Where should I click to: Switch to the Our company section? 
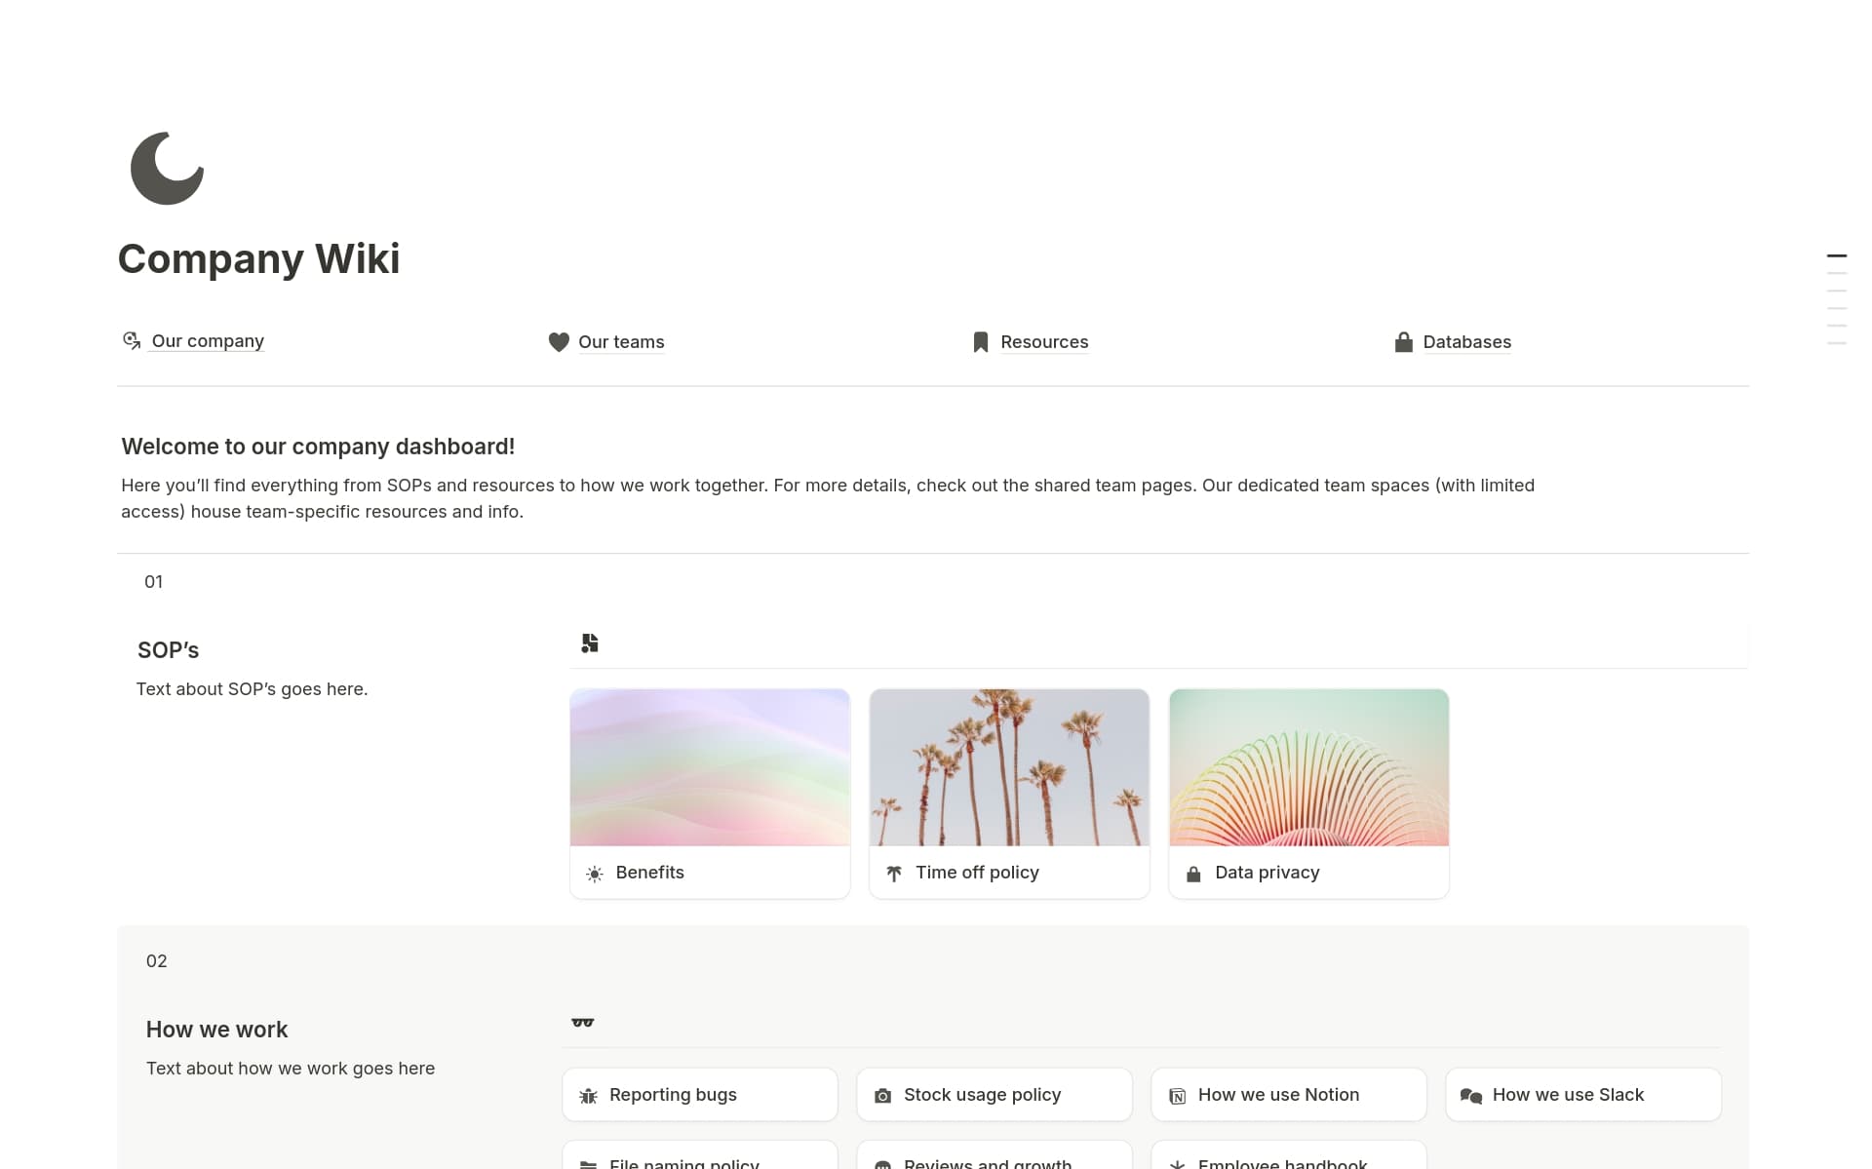[x=207, y=340]
